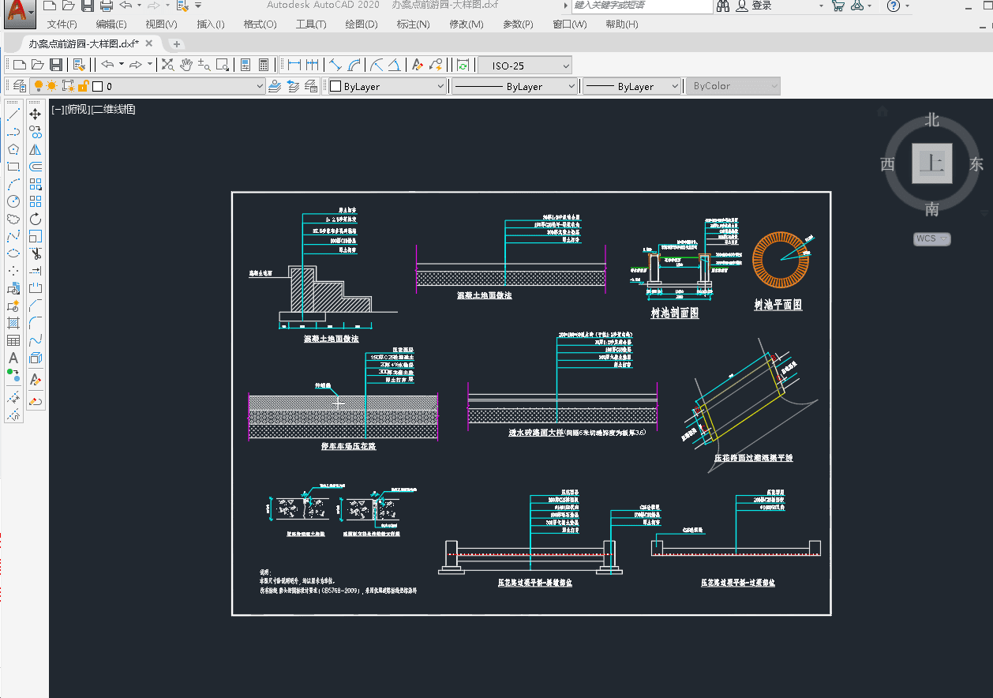The width and height of the screenshot is (993, 698).
Task: Select the Linear Dimension tool
Action: (x=294, y=65)
